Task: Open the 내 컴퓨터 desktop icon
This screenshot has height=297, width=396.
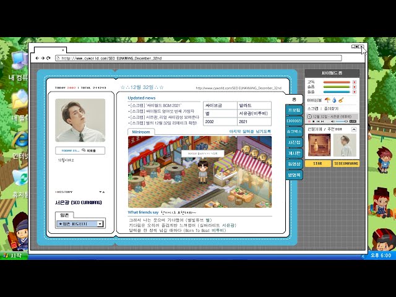Action: pyautogui.click(x=19, y=66)
